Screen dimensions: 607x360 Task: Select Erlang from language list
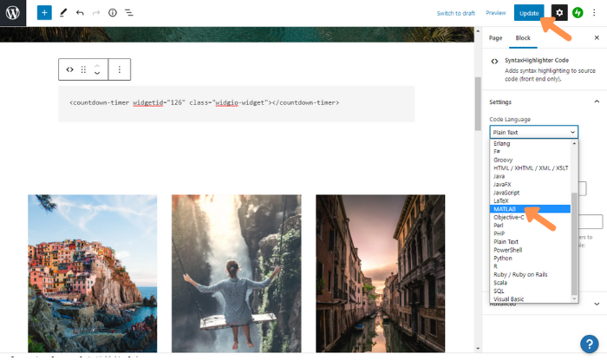(x=531, y=143)
